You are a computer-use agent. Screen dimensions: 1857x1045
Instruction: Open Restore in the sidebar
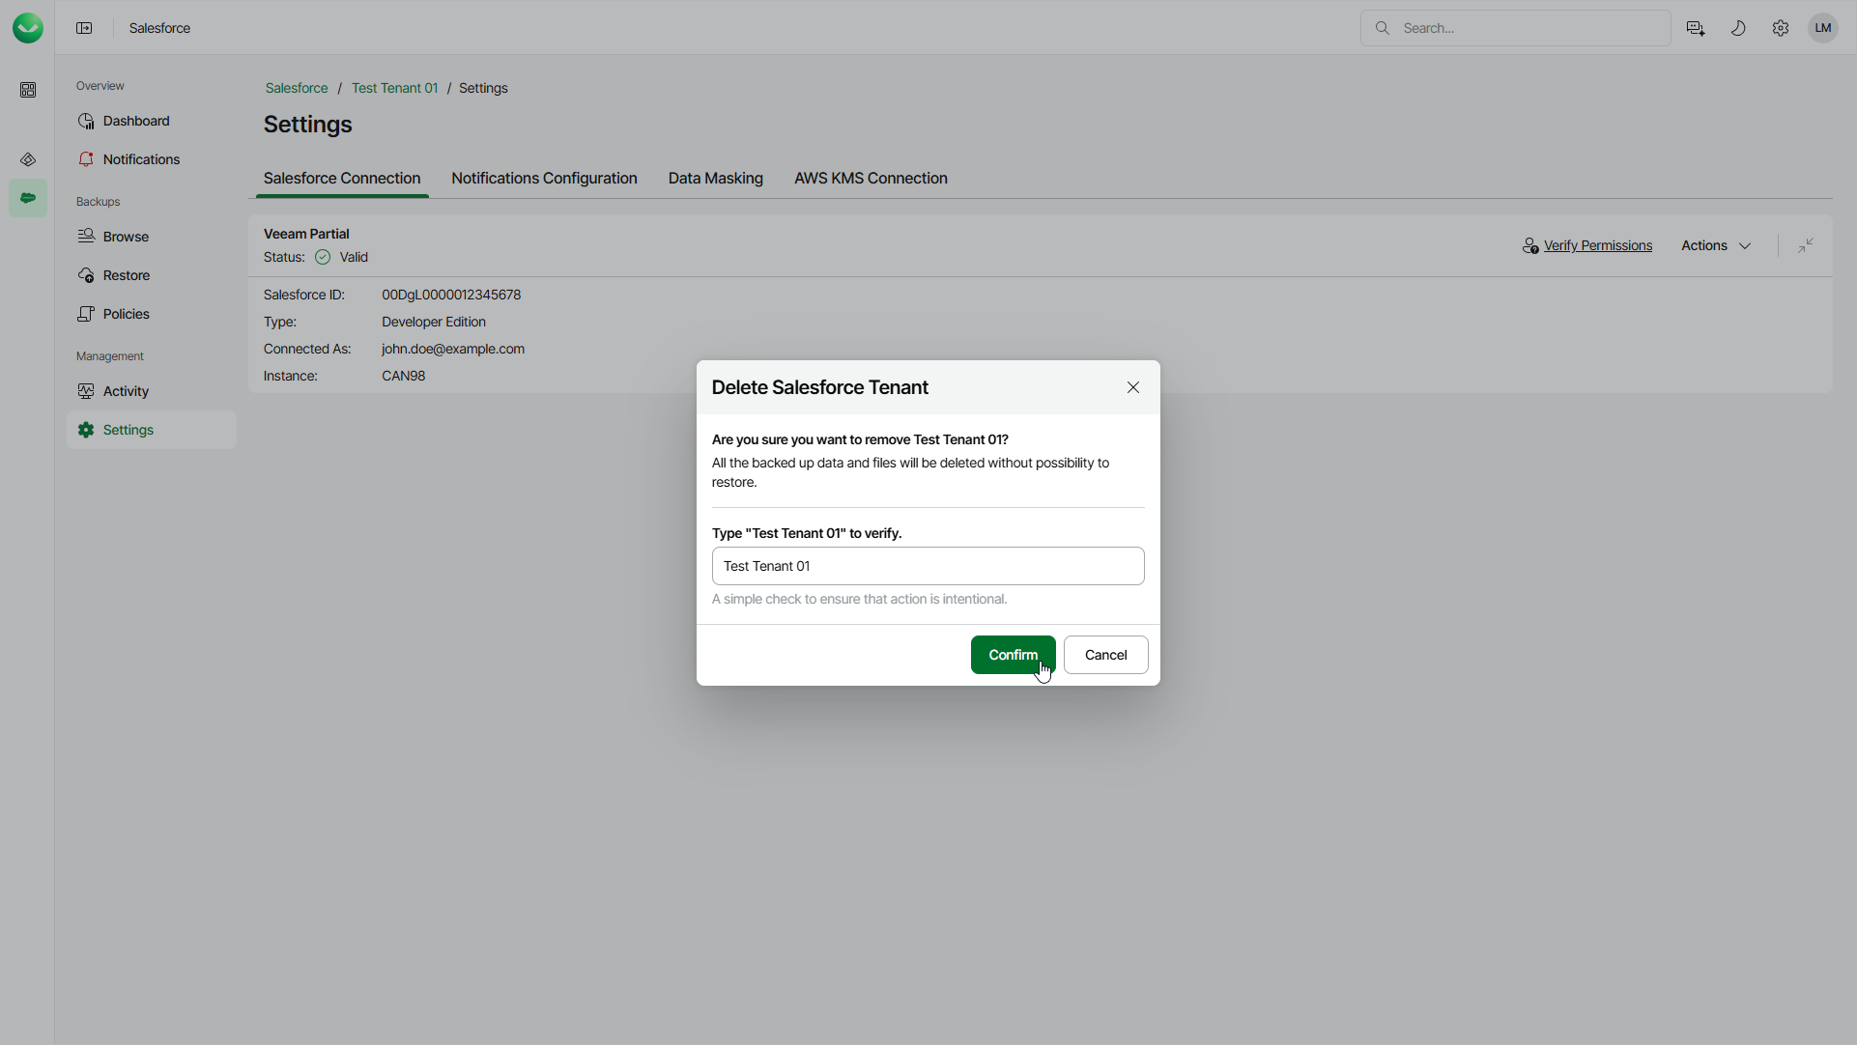(127, 275)
